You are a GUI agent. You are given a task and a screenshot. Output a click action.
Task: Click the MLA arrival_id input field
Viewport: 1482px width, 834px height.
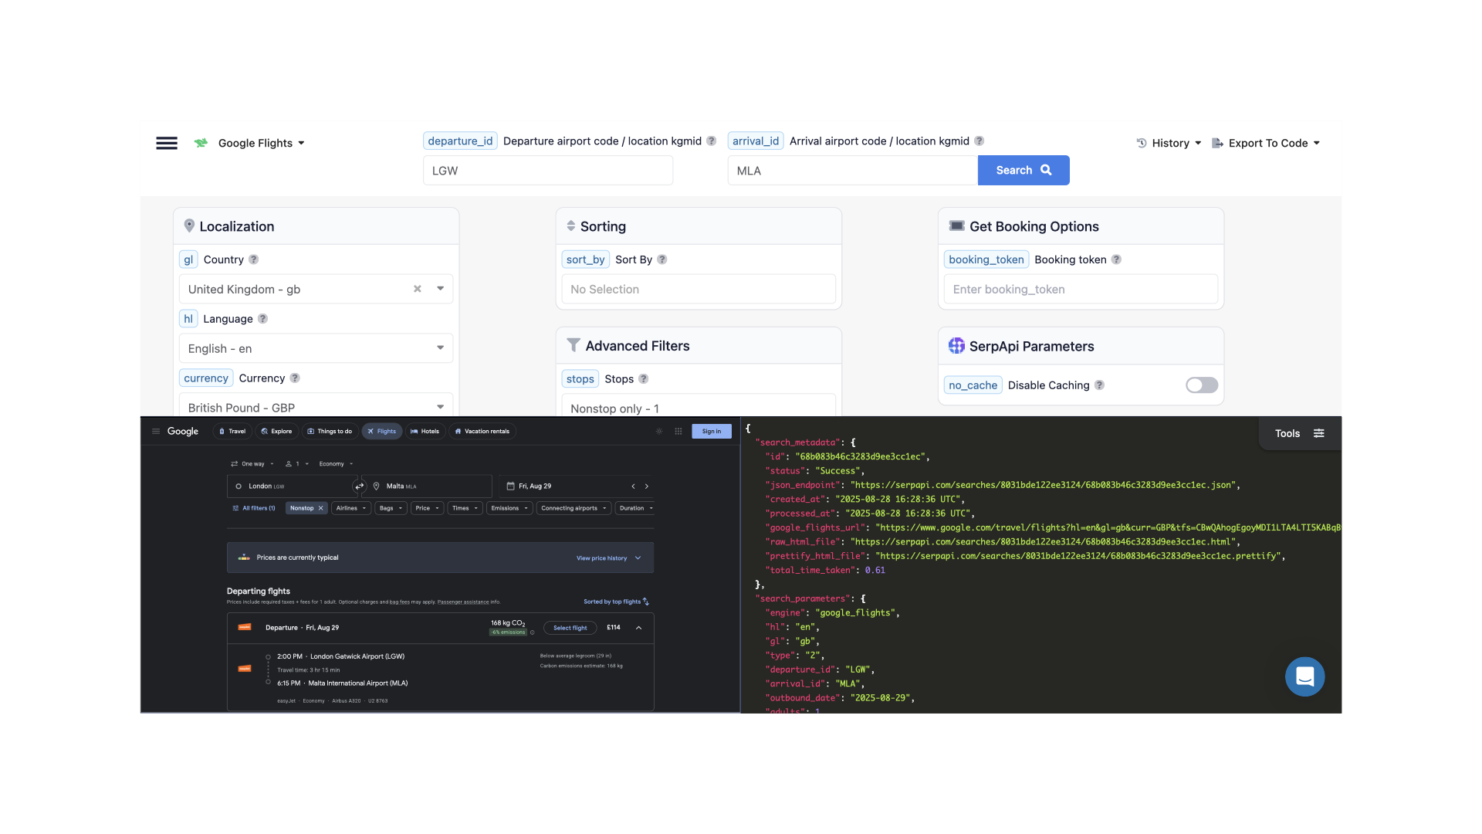pyautogui.click(x=851, y=170)
